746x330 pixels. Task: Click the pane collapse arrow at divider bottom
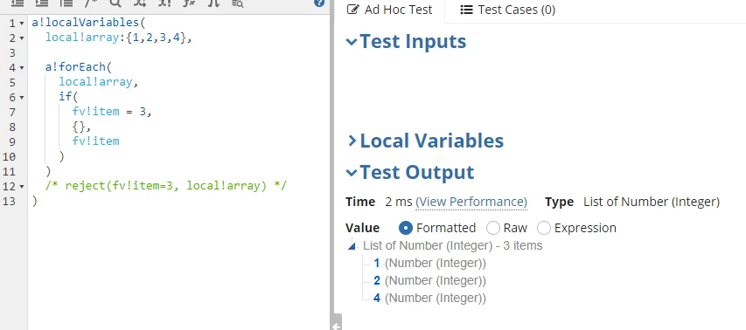[x=336, y=327]
